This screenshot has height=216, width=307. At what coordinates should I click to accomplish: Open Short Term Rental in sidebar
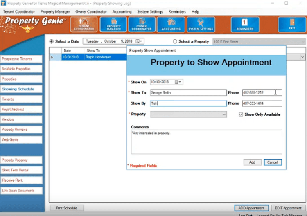[x=21, y=170]
